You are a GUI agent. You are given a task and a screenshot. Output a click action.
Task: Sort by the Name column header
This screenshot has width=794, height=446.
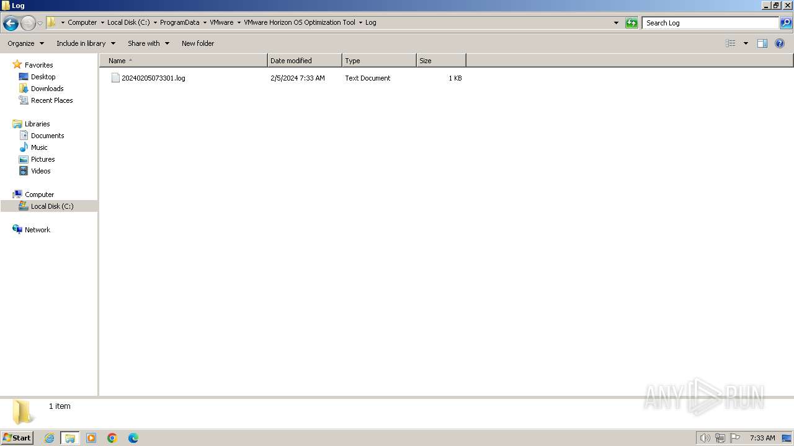(184, 61)
